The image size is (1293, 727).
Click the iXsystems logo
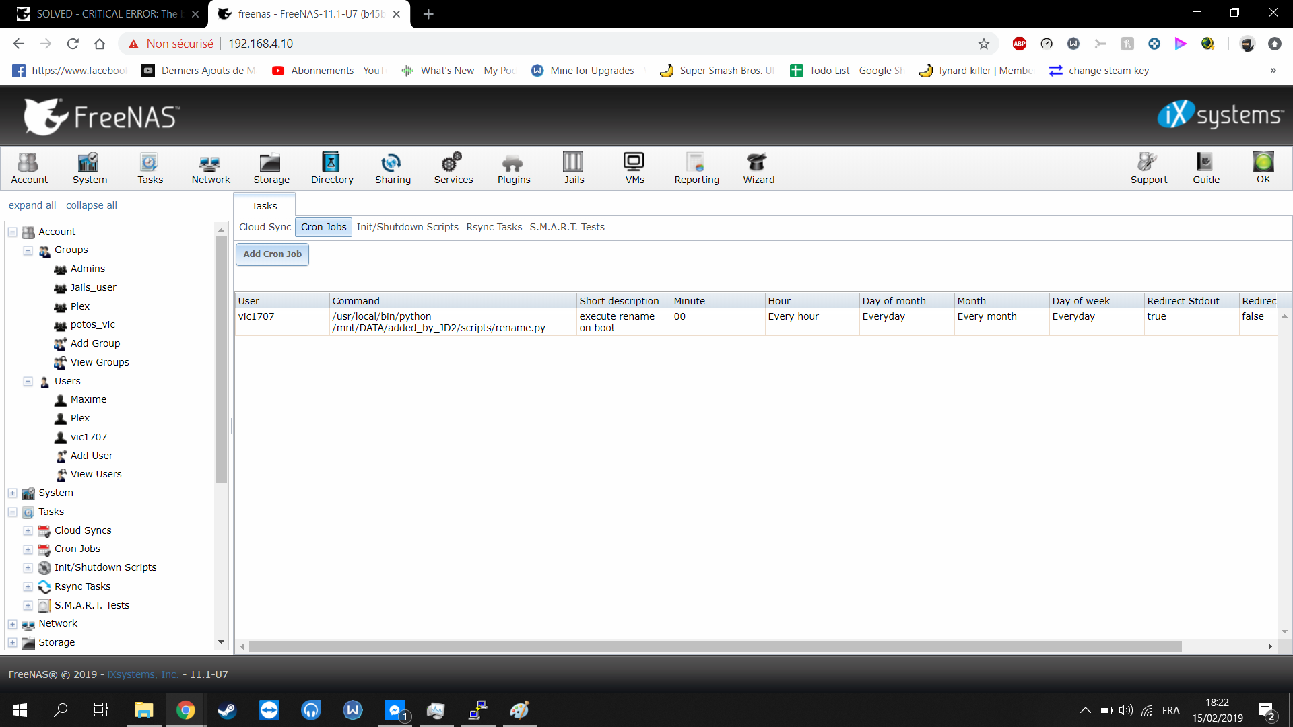[1220, 114]
